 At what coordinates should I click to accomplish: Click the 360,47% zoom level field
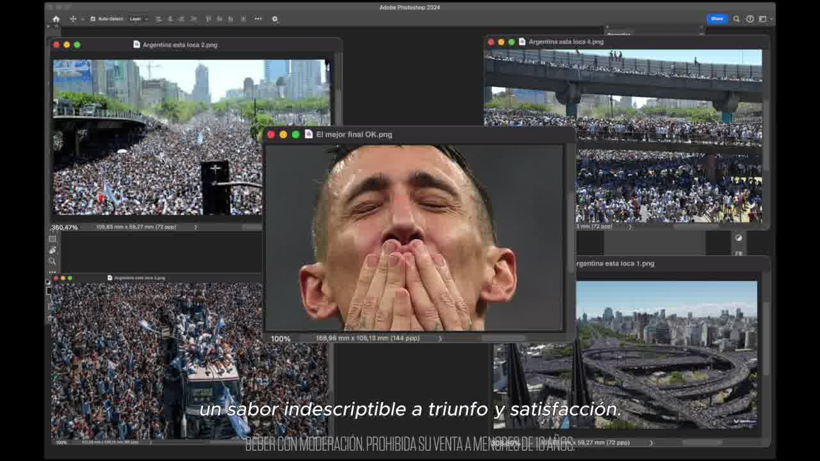tap(65, 227)
